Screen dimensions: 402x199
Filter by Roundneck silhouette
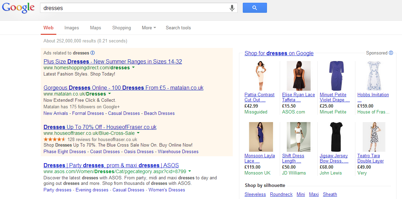(x=281, y=195)
